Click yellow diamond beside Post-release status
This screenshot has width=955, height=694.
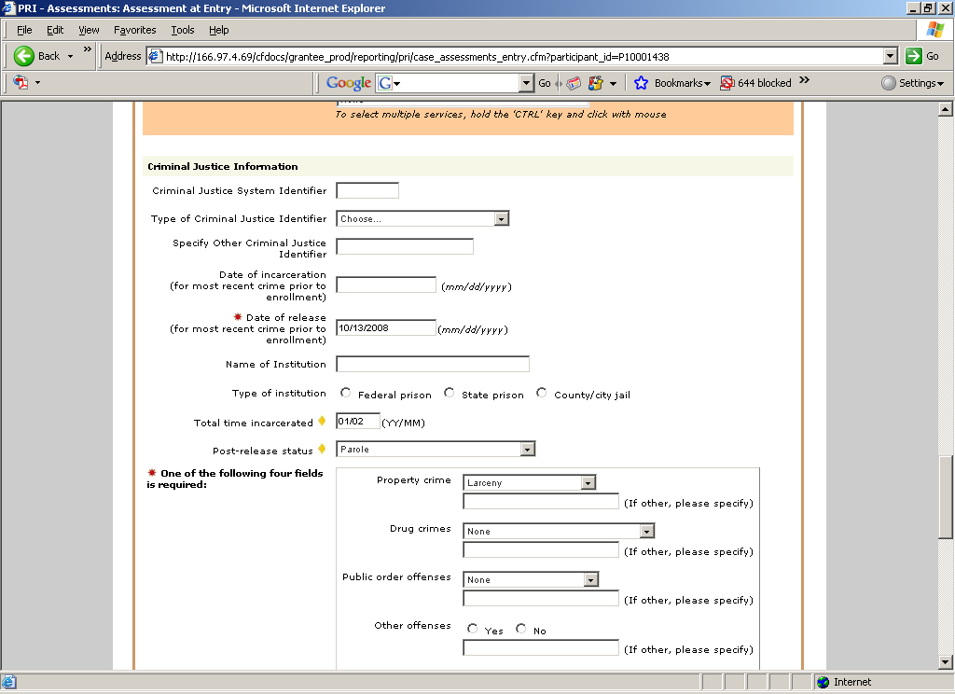[x=322, y=449]
